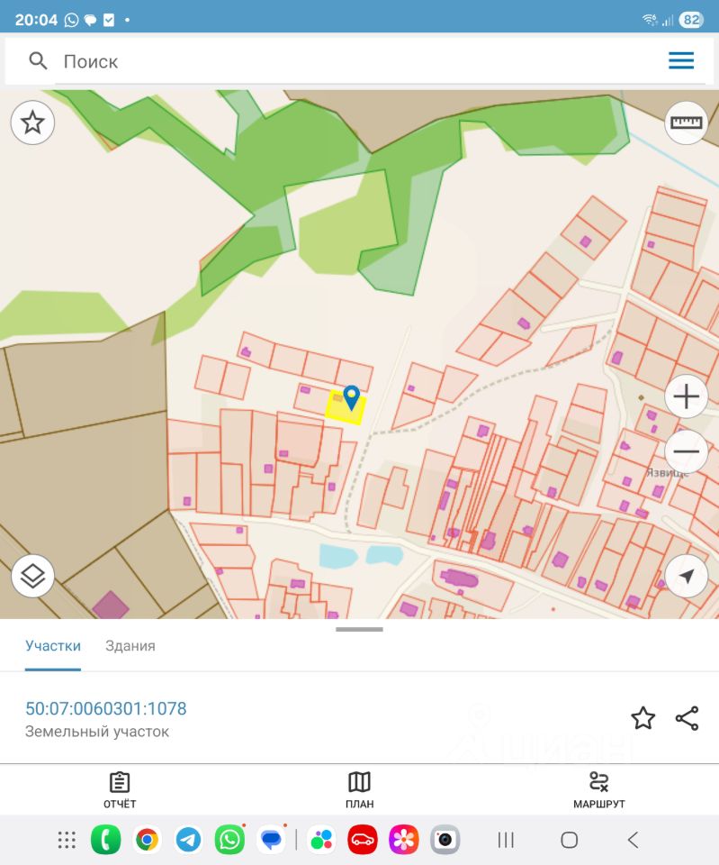The width and height of the screenshot is (719, 865).
Task: Launch Telegram from the dock
Action: 188,840
